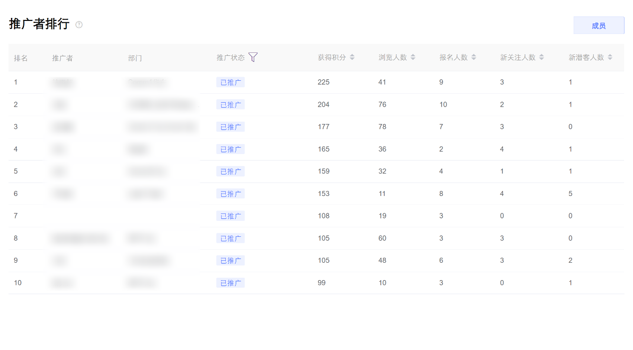This screenshot has height=350, width=633.
Task: Select the 浏览人数 column header text
Action: (x=393, y=57)
